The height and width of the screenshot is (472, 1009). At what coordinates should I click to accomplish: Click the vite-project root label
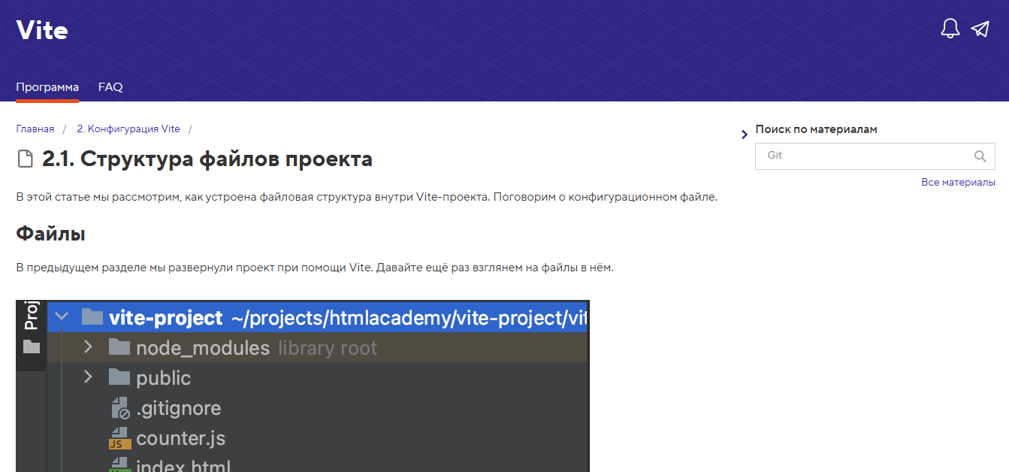coord(166,318)
